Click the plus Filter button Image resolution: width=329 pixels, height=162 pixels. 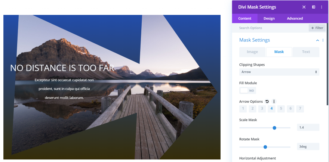317,28
